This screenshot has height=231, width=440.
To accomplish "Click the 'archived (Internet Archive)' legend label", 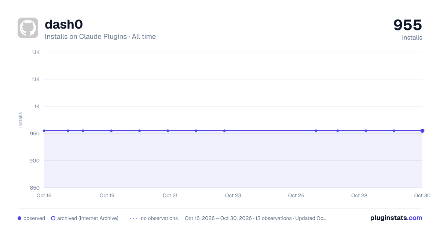I will [88, 218].
